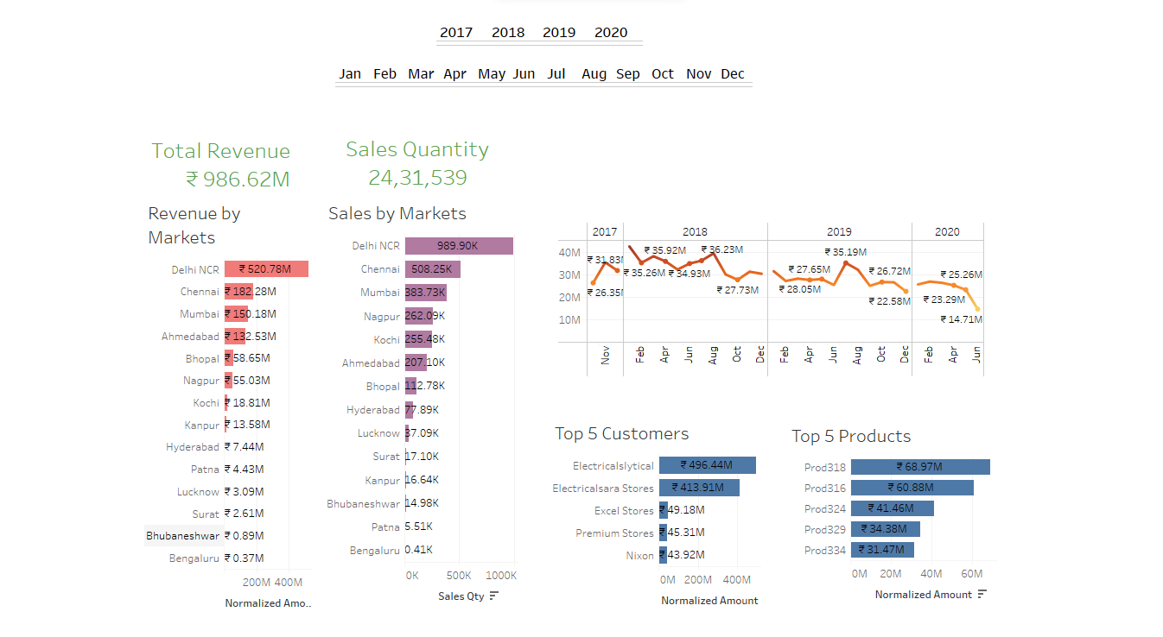Select Feb from the month filter row
1163x637 pixels.
click(384, 73)
